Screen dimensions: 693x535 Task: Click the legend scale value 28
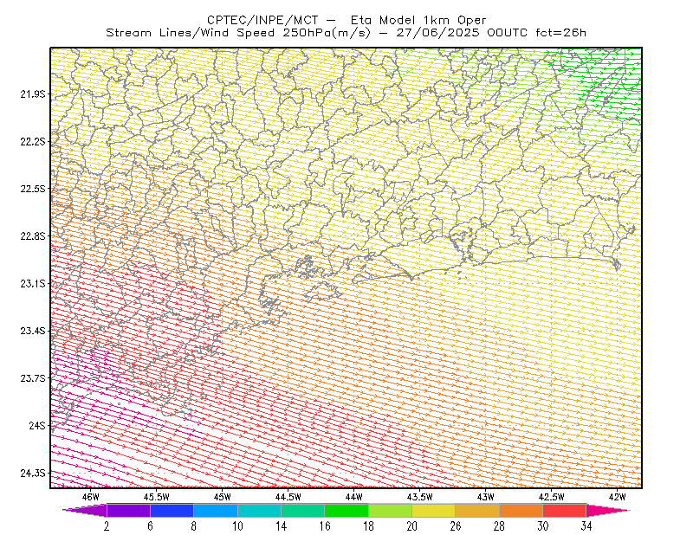[499, 526]
